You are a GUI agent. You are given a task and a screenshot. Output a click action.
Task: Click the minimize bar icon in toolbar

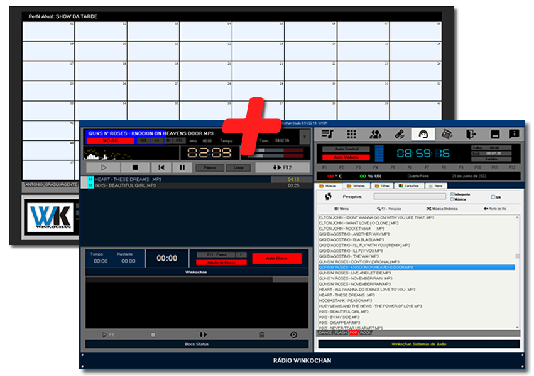pos(495,135)
